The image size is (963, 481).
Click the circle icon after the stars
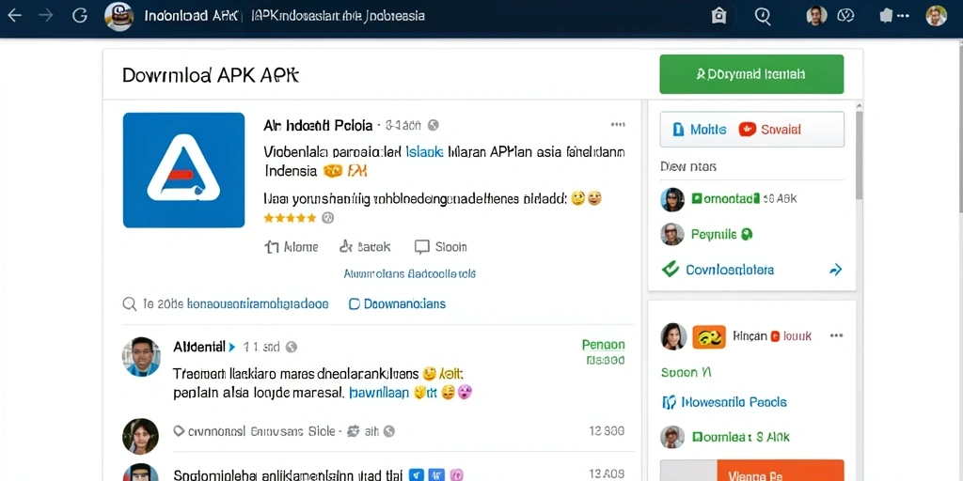[328, 218]
